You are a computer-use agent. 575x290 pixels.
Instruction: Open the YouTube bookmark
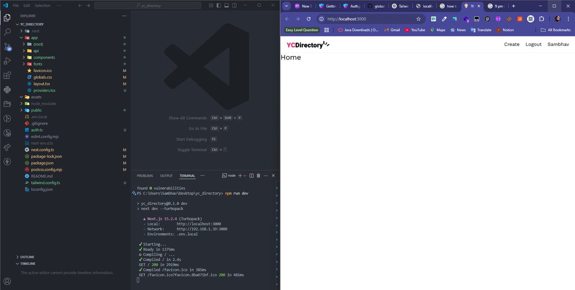414,30
